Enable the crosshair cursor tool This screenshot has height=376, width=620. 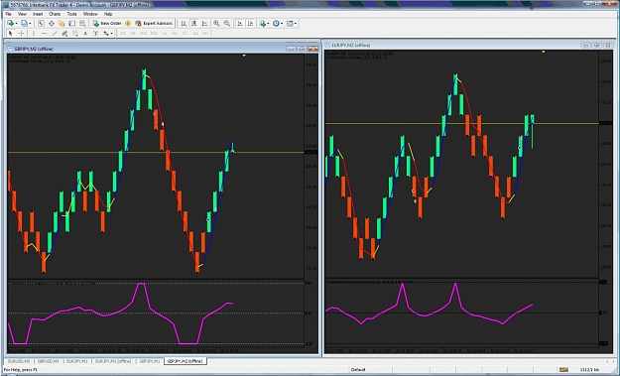coord(22,33)
